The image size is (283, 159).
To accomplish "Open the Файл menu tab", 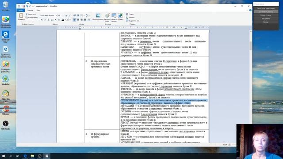I will coord(21,10).
